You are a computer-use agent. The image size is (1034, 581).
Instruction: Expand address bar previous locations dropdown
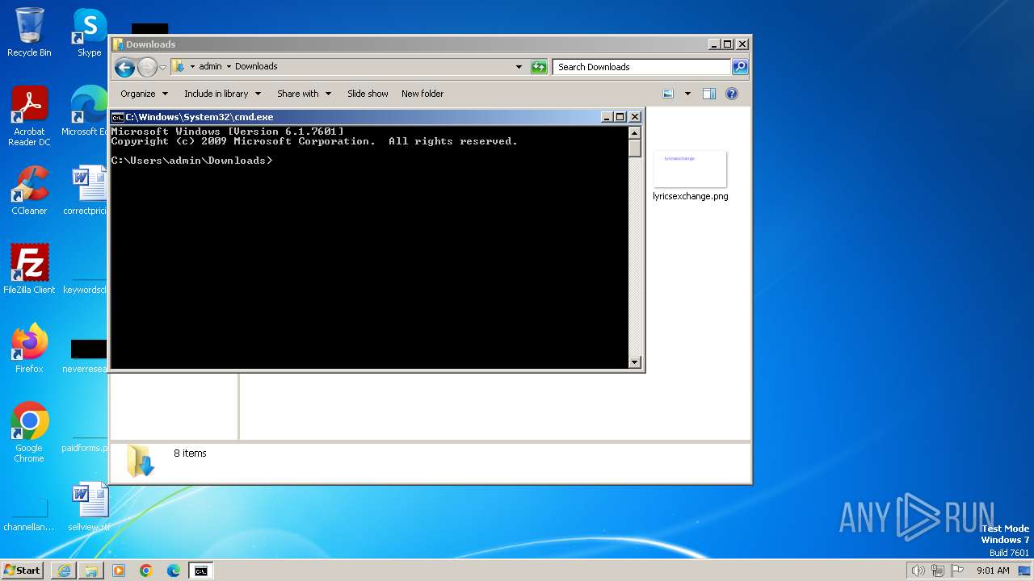[519, 67]
